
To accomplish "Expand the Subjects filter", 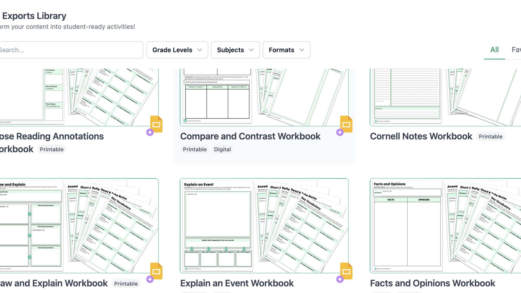I will tap(235, 50).
